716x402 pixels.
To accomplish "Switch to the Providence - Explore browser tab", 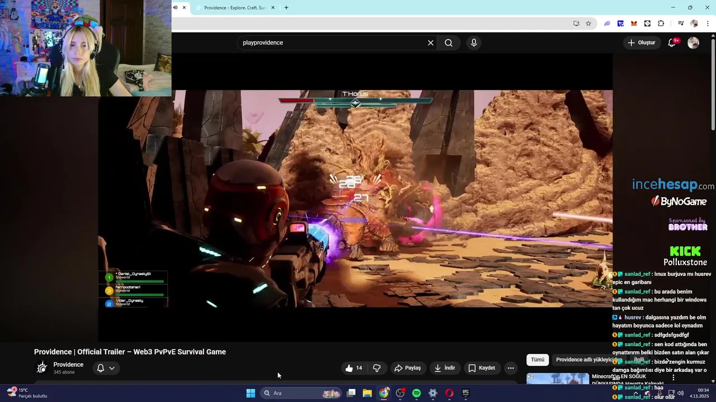I will coord(235,8).
